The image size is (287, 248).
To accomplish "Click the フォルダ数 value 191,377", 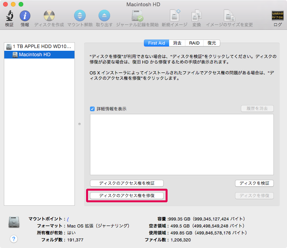I will pyautogui.click(x=75, y=240).
